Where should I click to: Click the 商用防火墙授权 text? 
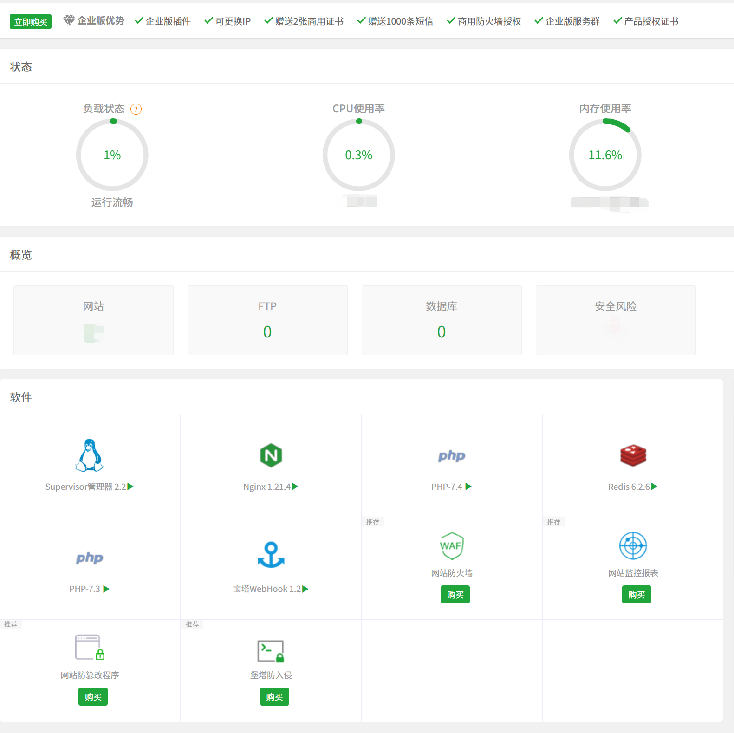pos(489,21)
